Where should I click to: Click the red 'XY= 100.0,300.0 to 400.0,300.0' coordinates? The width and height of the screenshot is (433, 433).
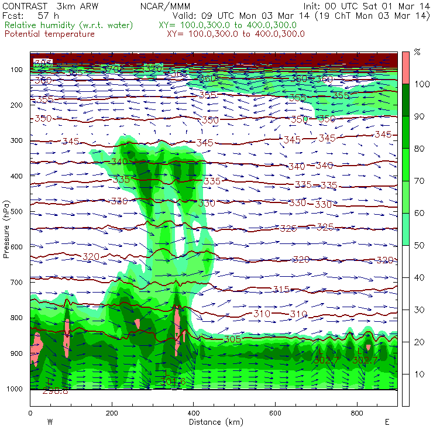click(236, 34)
